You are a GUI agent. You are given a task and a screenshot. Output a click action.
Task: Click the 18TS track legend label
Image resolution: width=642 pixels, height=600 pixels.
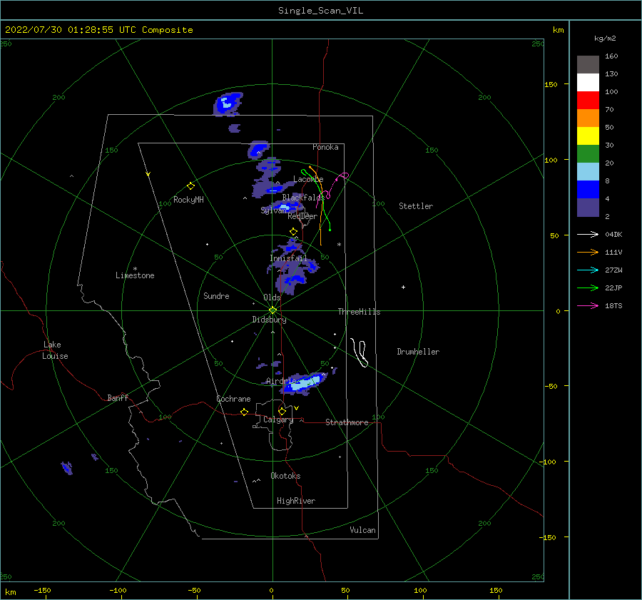coord(613,305)
